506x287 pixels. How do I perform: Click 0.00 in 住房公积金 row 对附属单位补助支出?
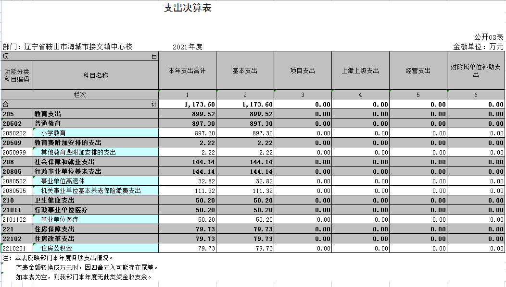point(476,248)
